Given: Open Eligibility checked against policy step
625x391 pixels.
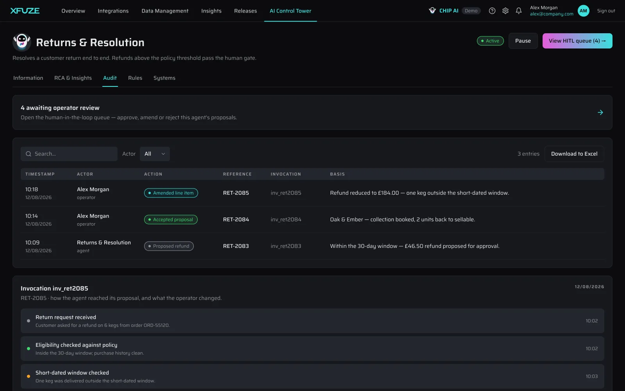Looking at the screenshot, I should coord(312,349).
